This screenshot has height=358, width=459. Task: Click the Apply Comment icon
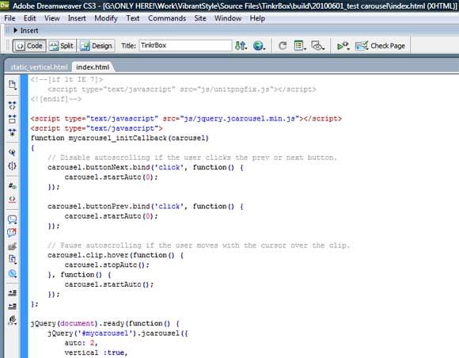pos(12,219)
